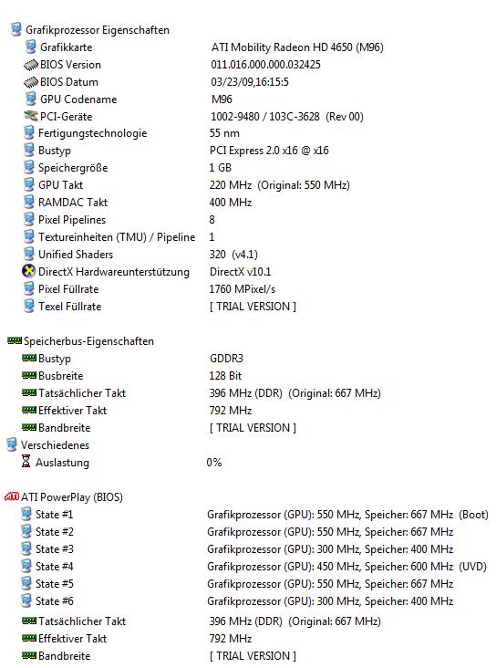The width and height of the screenshot is (496, 668).
Task: Select the Grafikprozessor Eigenschaften section header
Action: [98, 30]
